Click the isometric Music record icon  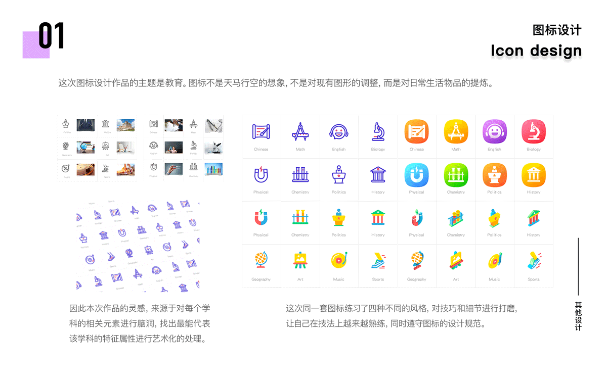click(495, 261)
